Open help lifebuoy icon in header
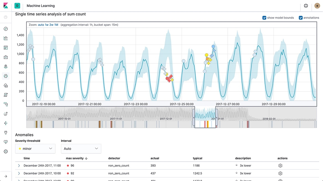The width and height of the screenshot is (323, 181). (x=306, y=6)
